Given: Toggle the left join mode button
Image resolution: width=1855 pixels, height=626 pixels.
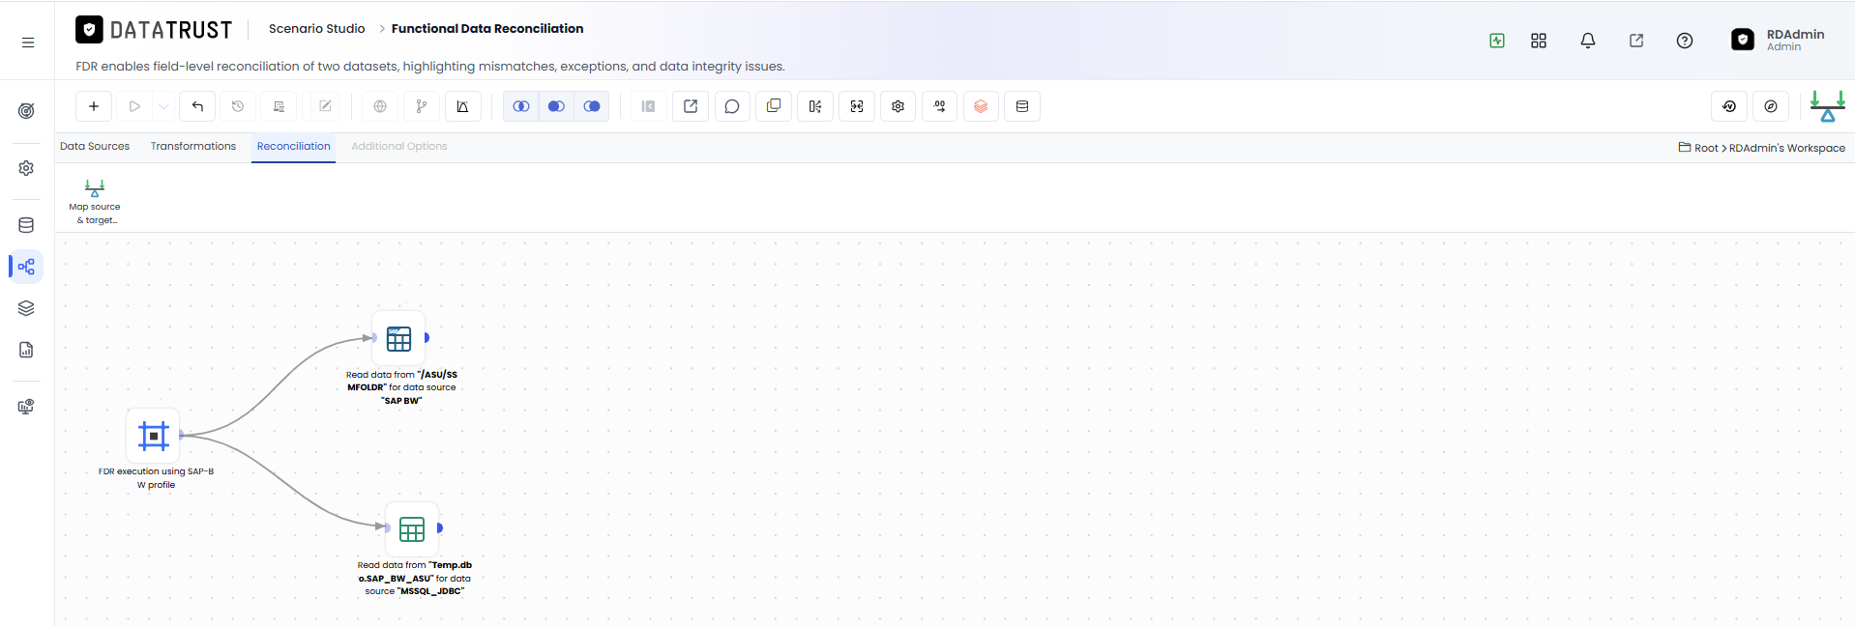Looking at the screenshot, I should tap(521, 106).
